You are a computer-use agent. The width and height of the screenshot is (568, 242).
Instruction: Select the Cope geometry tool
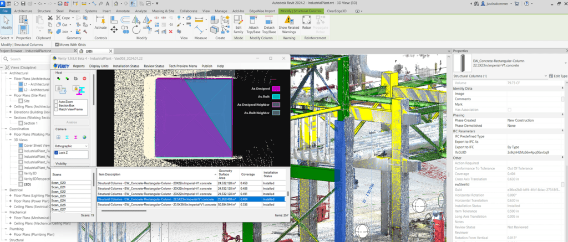point(63,18)
